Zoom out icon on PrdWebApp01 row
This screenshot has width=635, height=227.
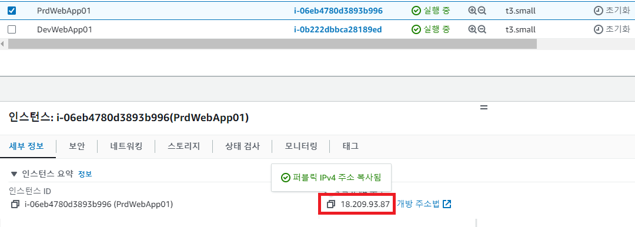click(482, 11)
